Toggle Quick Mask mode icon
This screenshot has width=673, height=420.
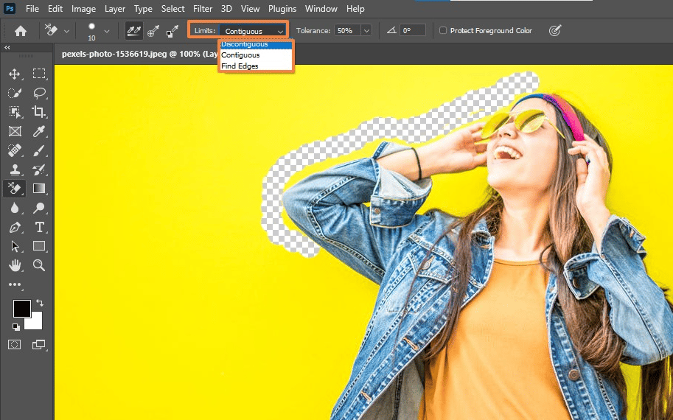click(15, 344)
